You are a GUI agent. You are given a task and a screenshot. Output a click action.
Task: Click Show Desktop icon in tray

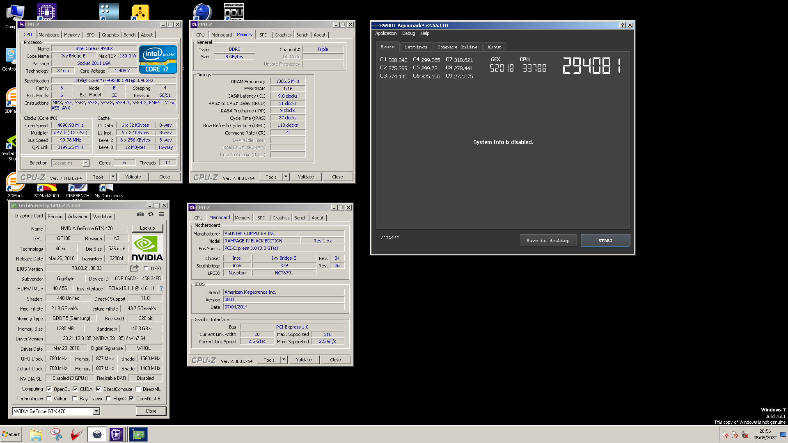(x=783, y=435)
